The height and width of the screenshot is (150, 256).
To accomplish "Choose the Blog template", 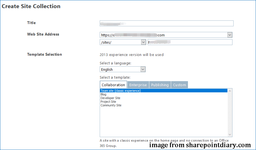I will pyautogui.click(x=104, y=94).
